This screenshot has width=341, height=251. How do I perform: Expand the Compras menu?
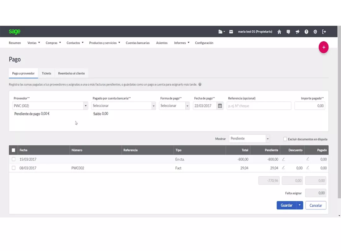(x=53, y=43)
